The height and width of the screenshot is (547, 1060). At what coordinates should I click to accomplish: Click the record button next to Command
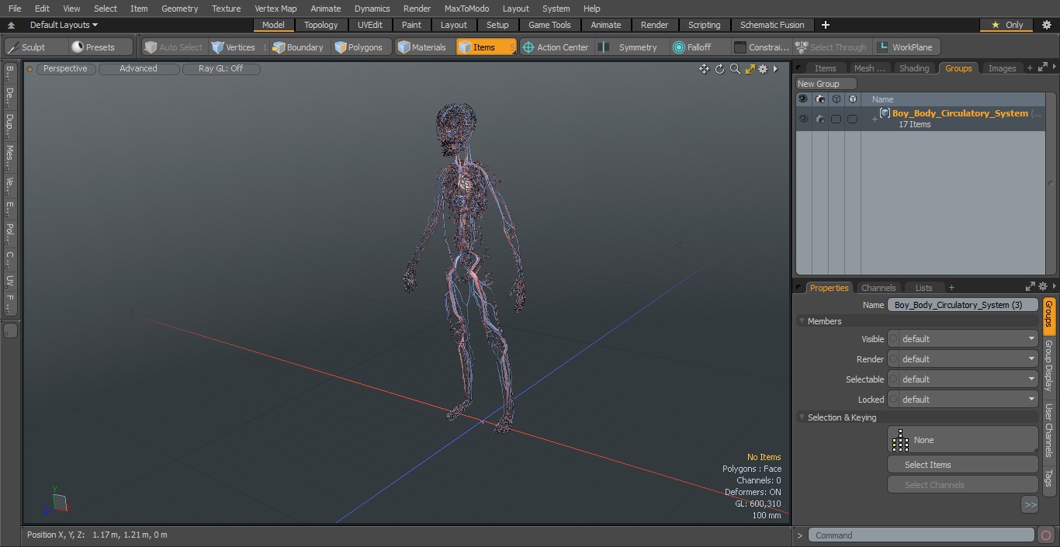[x=1045, y=535]
